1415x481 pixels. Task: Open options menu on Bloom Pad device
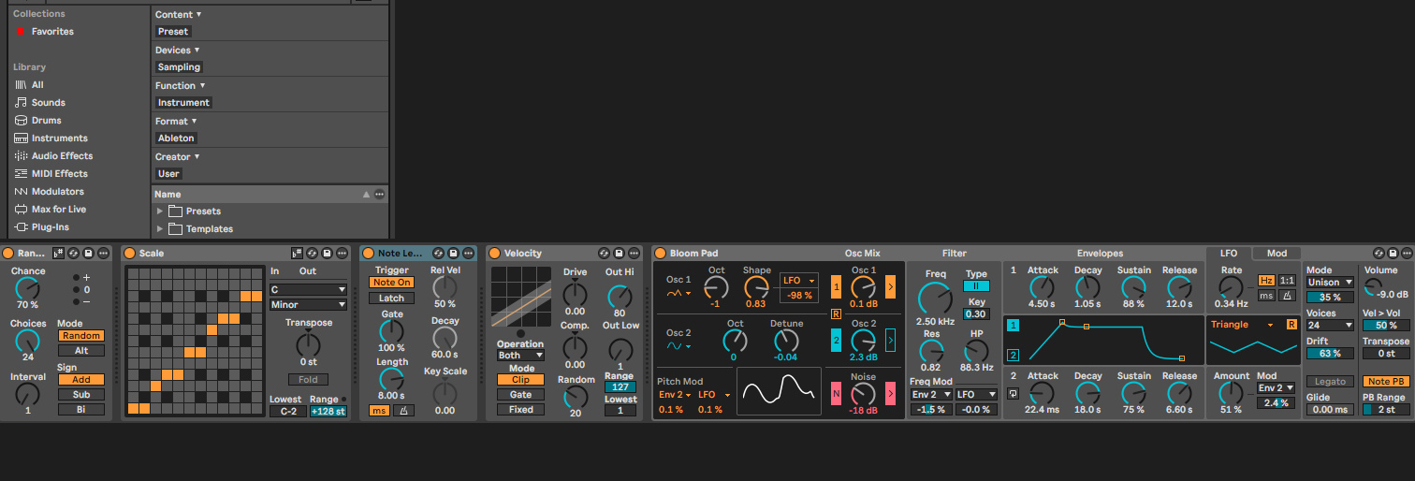(x=1407, y=254)
